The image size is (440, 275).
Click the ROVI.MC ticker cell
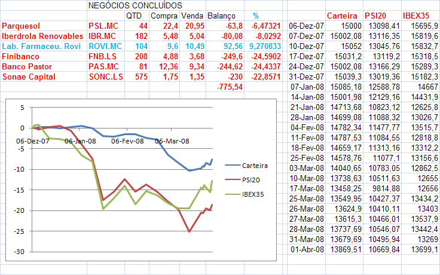point(105,46)
